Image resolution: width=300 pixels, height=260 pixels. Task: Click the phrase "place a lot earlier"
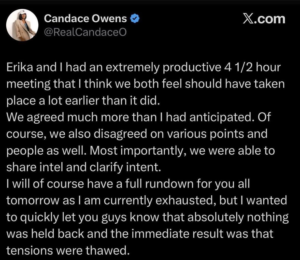(53, 101)
